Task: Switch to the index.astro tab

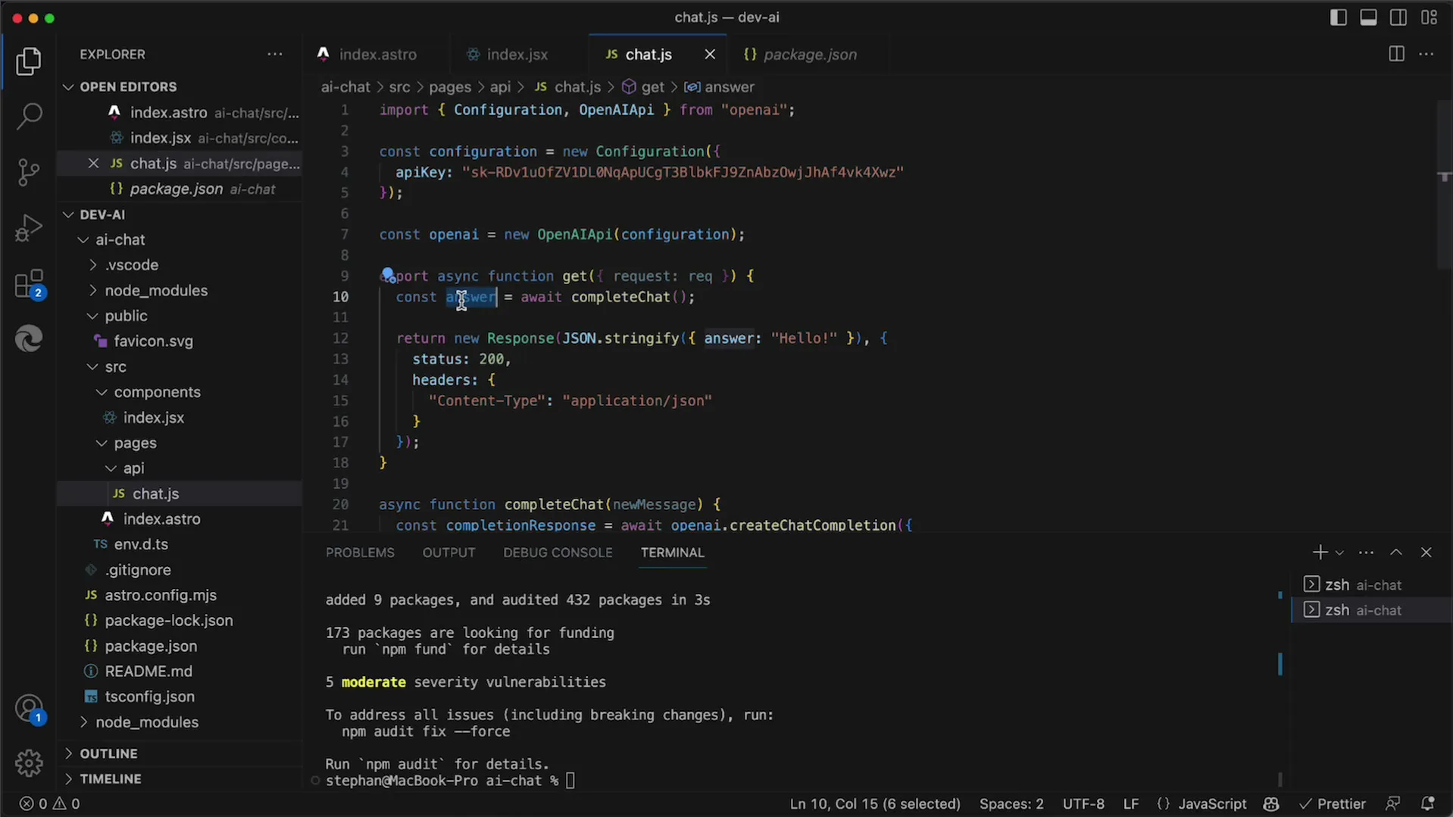Action: click(377, 55)
